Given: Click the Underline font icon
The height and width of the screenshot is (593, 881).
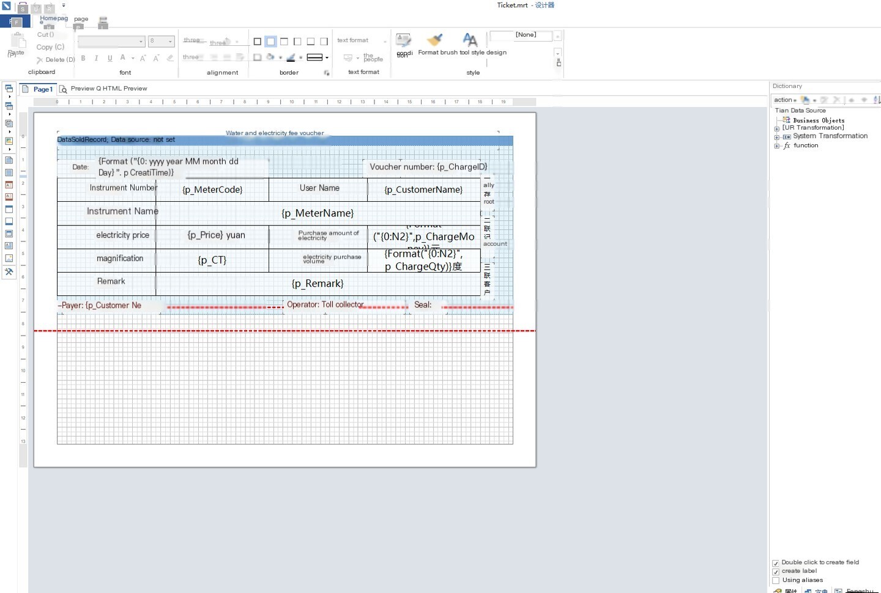Looking at the screenshot, I should [x=110, y=58].
